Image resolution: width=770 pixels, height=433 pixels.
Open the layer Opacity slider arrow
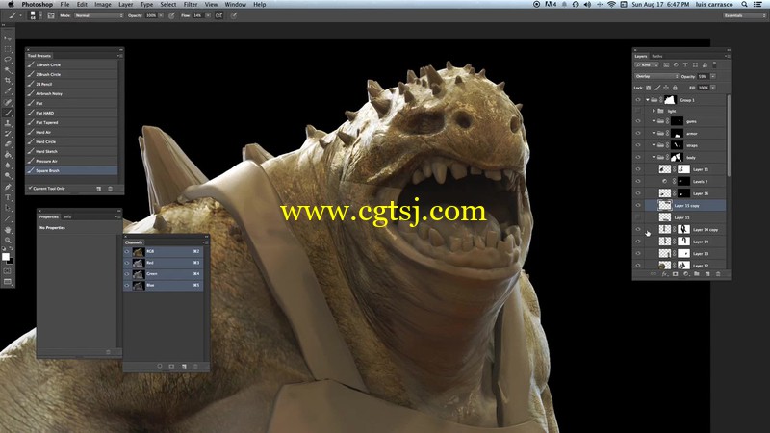point(713,76)
